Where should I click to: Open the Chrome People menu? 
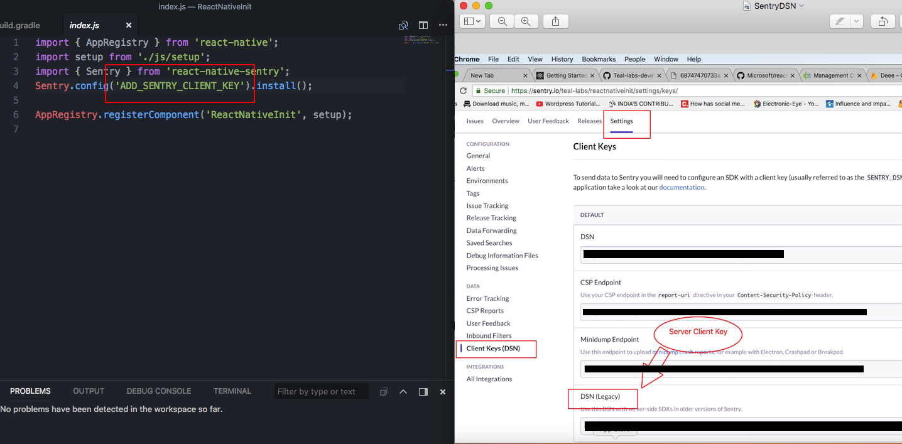635,59
